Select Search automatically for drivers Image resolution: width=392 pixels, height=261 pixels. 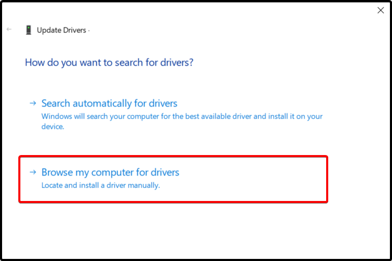click(x=109, y=103)
